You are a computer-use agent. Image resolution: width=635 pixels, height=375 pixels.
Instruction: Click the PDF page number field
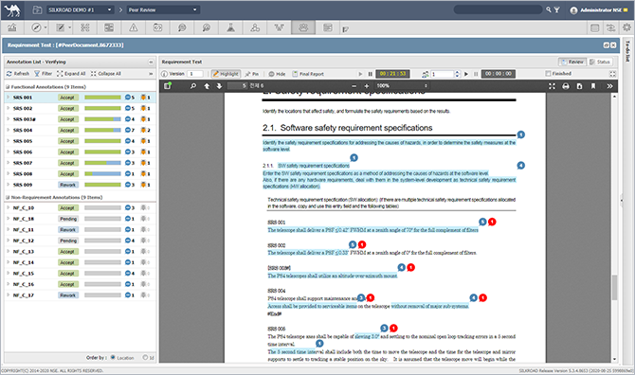coord(238,86)
